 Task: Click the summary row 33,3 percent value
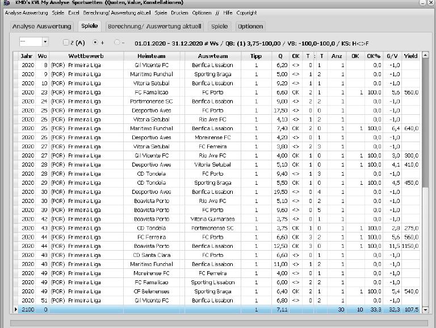click(x=374, y=310)
